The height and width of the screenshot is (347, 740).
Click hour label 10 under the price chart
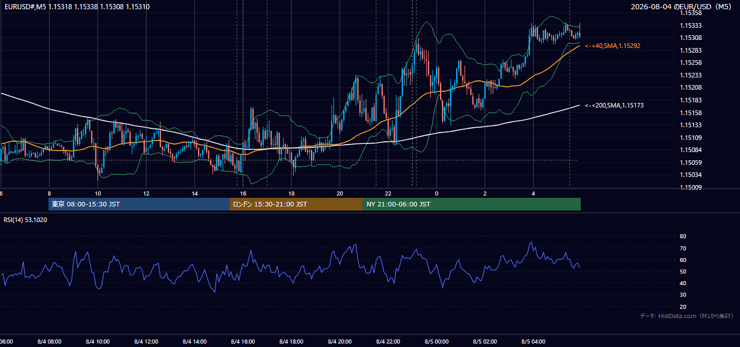98,193
